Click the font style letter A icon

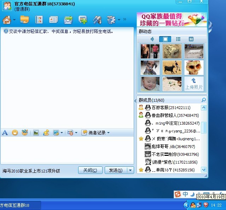5,132
